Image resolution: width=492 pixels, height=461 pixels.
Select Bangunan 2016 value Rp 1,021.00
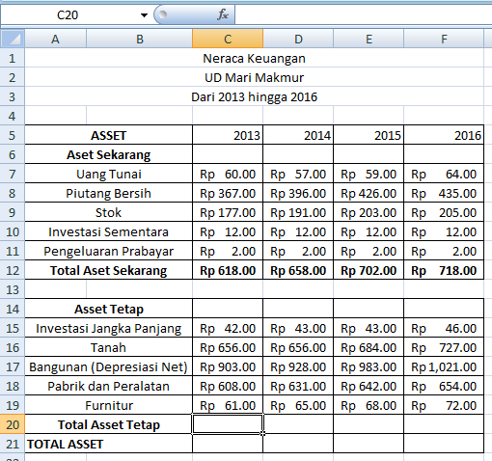444,366
